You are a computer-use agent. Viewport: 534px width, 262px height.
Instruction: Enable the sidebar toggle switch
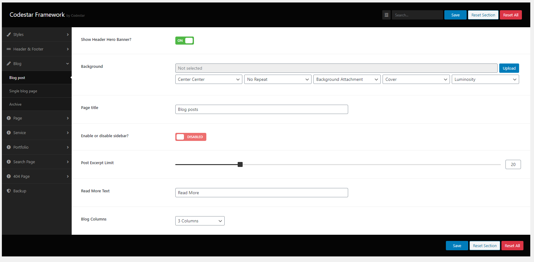[x=191, y=137]
